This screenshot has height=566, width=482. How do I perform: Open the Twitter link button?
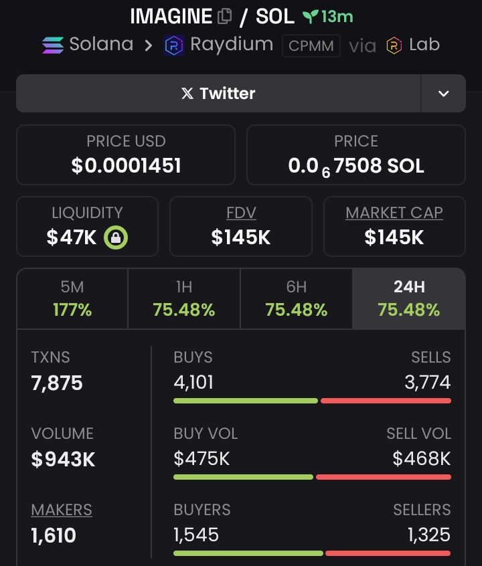point(219,94)
